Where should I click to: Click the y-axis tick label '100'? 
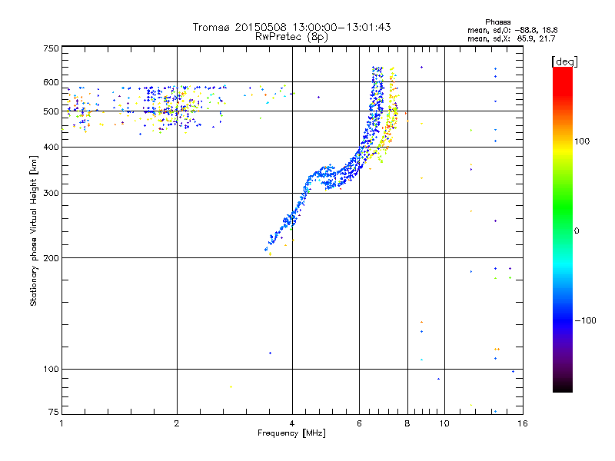pyautogui.click(x=51, y=369)
